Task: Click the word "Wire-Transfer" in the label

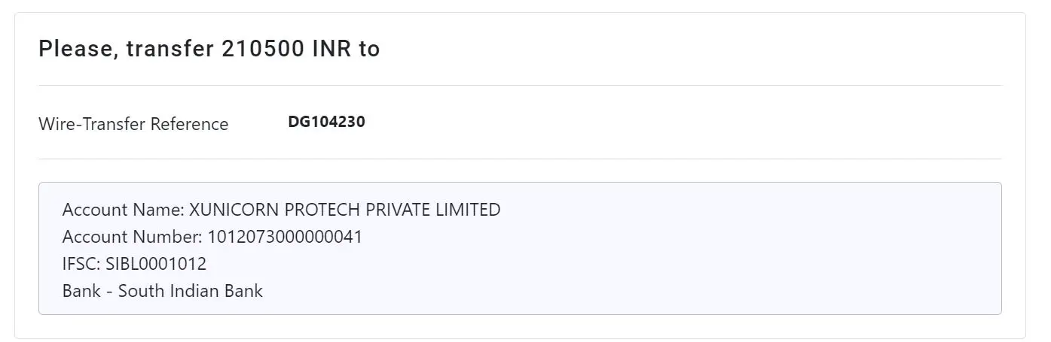Action: pos(91,124)
